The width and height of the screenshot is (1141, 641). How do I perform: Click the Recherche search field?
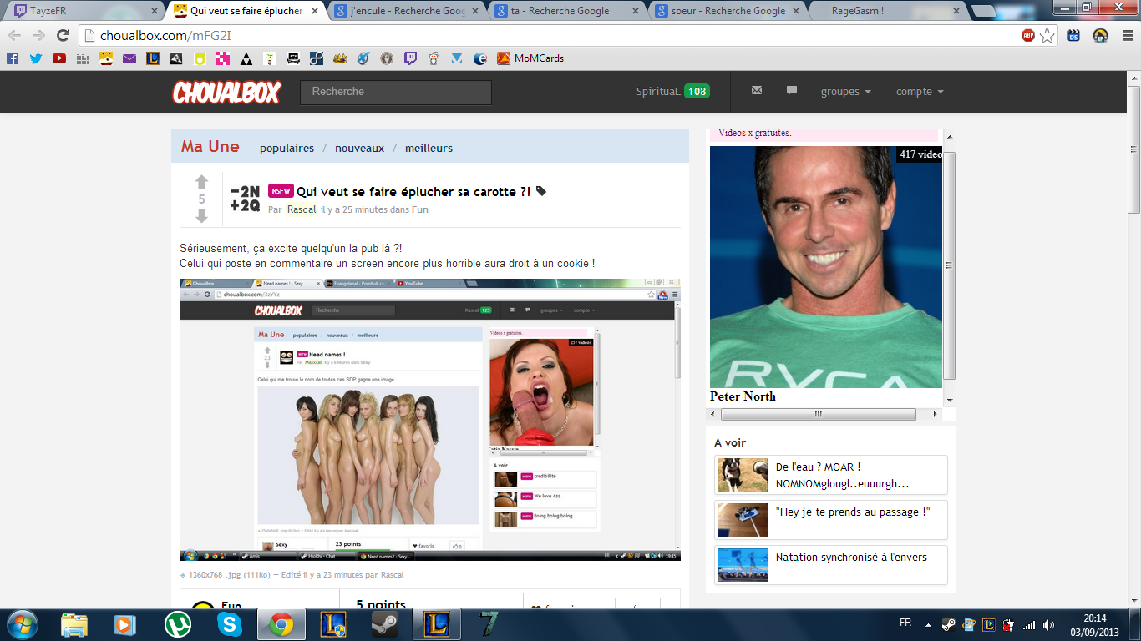pos(396,92)
